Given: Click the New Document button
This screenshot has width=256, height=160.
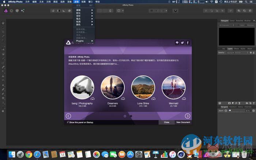Looking at the screenshot, I should click(183, 122).
